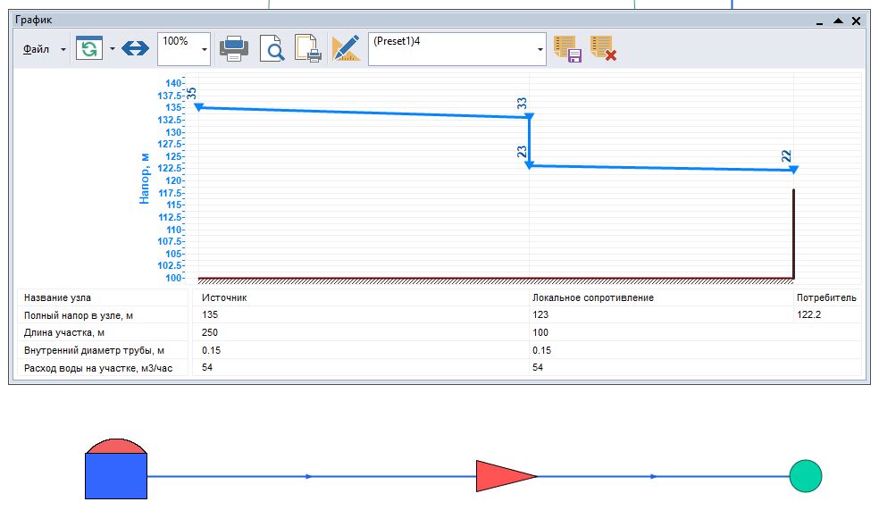Open the (Preset1)4 preset combo box
Image resolution: width=879 pixels, height=527 pixels.
540,49
